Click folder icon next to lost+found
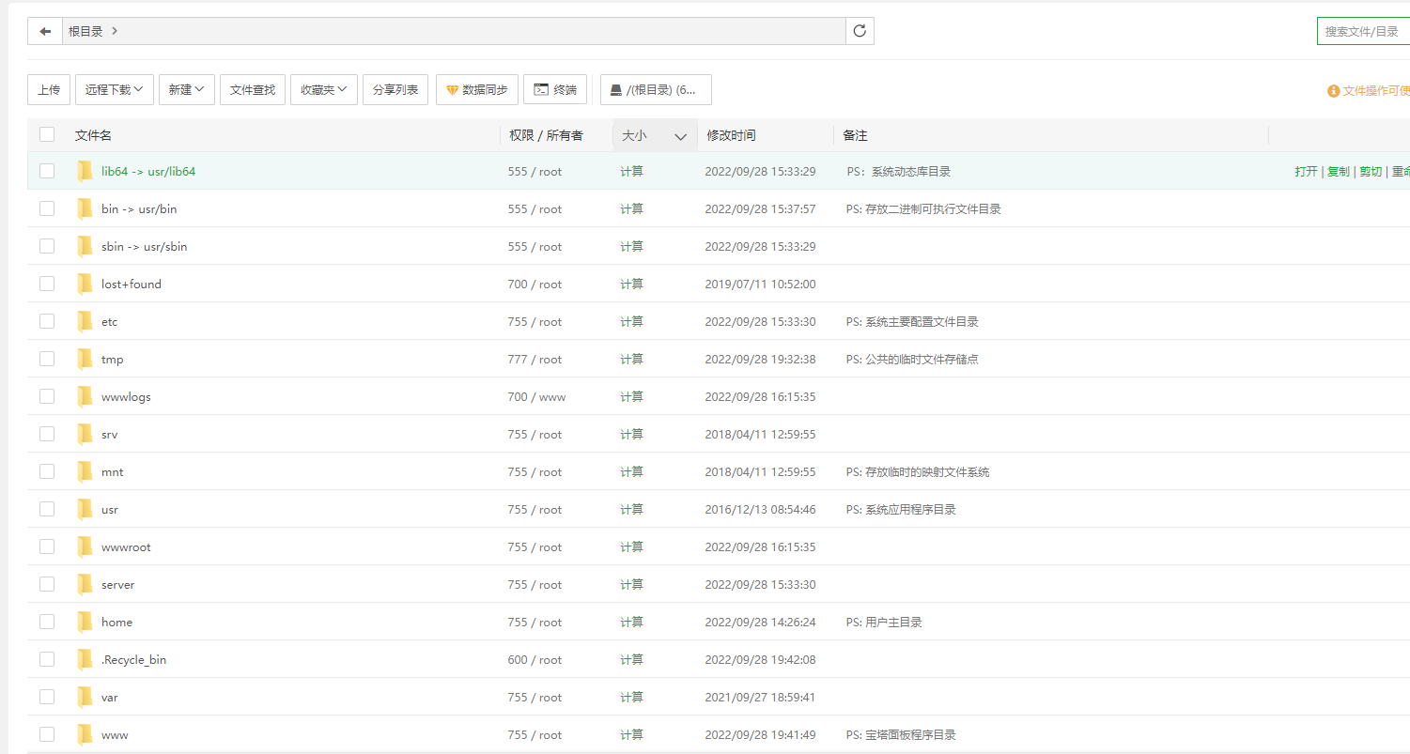Viewport: 1410px width, 754px height. point(85,284)
